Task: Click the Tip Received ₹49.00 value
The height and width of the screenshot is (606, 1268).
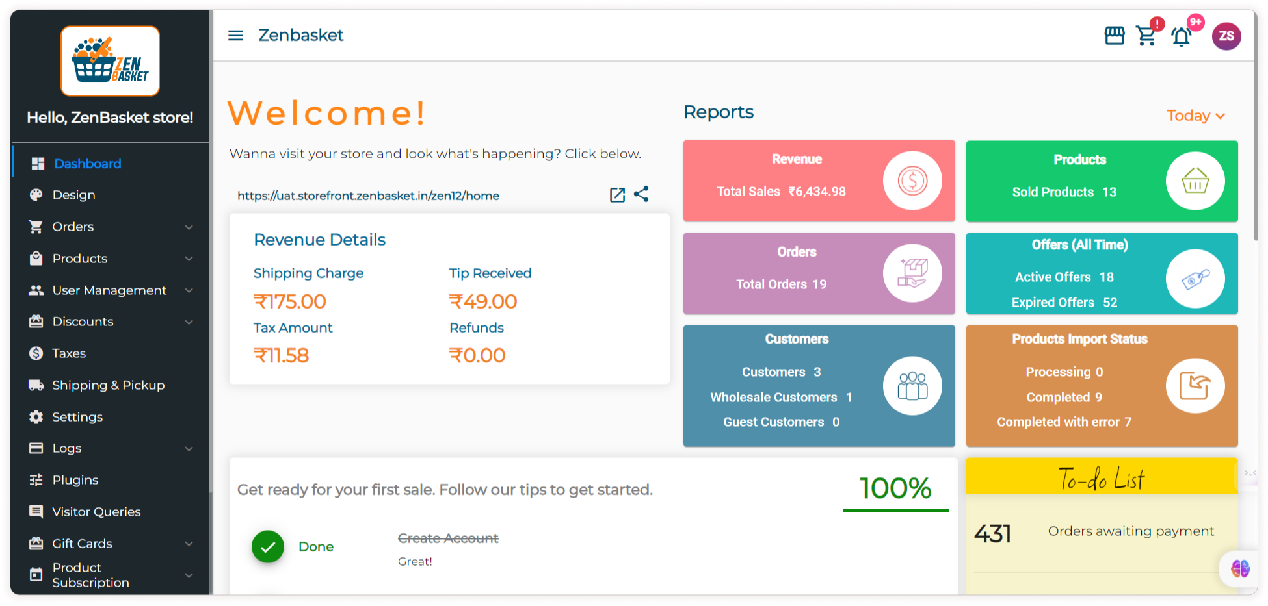Action: click(x=483, y=301)
